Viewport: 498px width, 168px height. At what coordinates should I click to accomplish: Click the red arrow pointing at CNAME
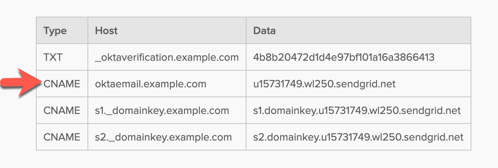click(20, 84)
